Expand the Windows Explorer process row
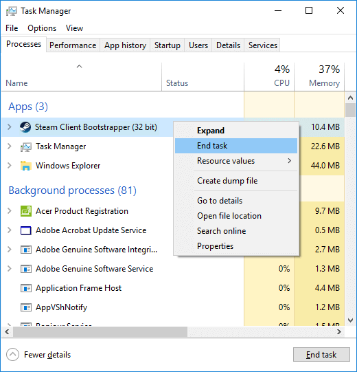 (10, 165)
